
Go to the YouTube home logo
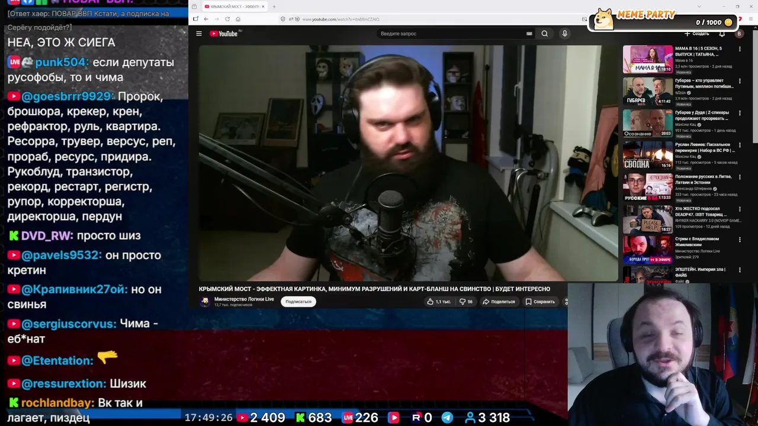[x=224, y=34]
